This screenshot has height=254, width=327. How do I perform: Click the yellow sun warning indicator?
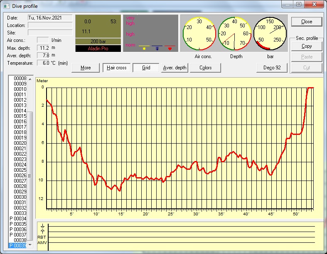pos(144,48)
